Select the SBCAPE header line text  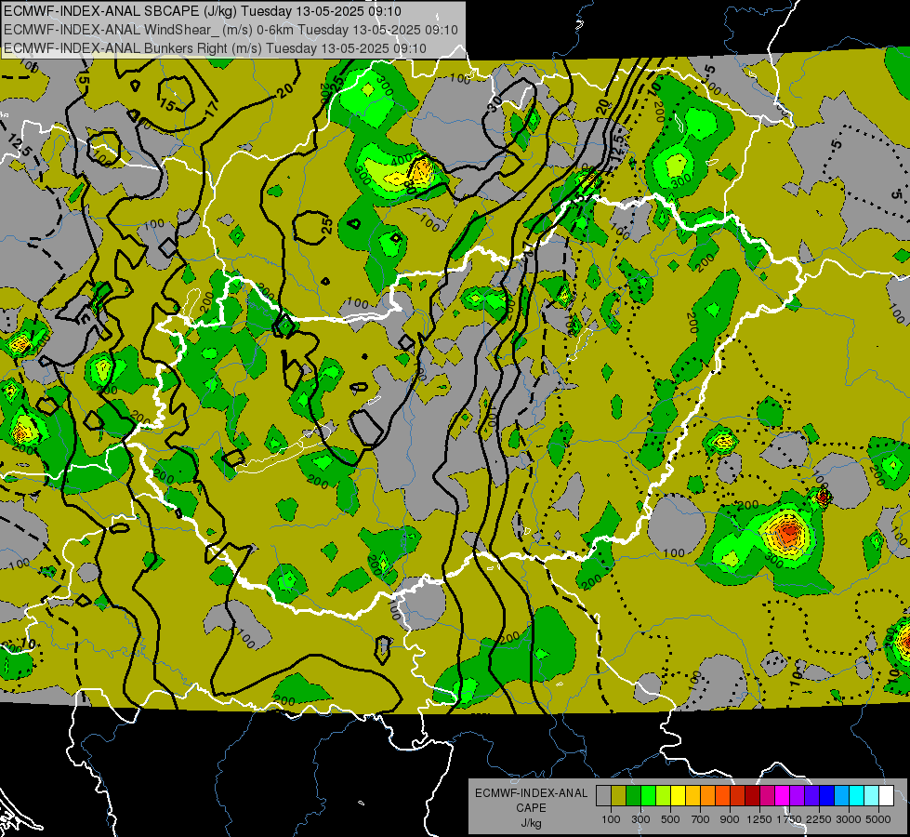point(202,11)
